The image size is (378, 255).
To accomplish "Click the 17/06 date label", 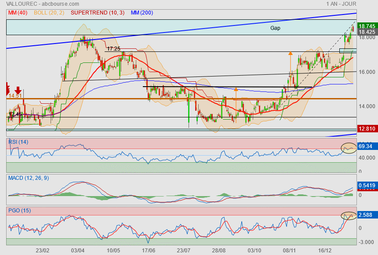I will click(149, 250).
